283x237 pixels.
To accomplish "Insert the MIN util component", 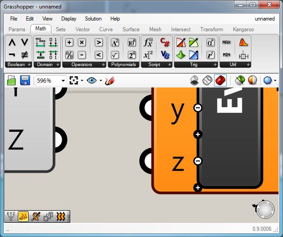I will [x=226, y=55].
